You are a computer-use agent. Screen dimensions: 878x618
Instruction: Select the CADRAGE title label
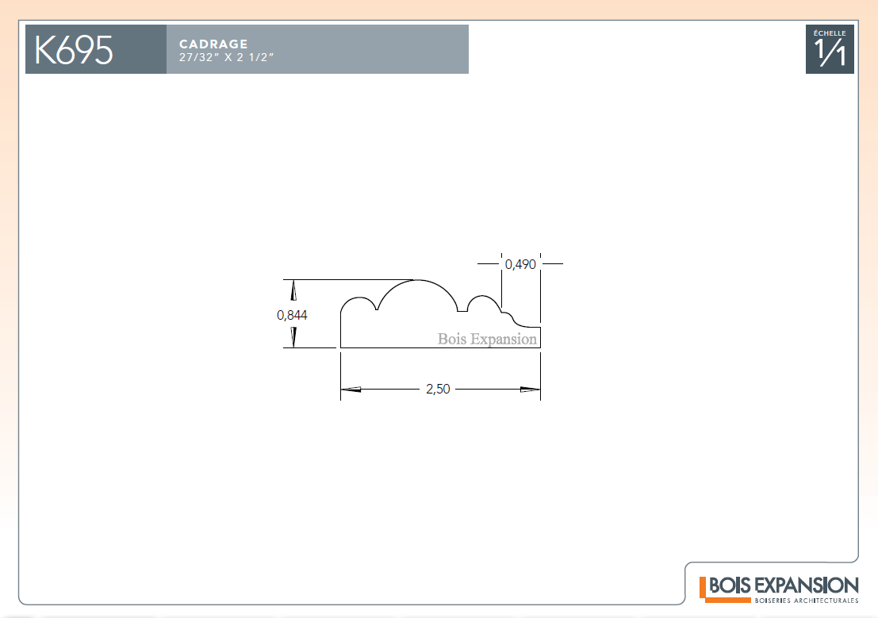pyautogui.click(x=213, y=44)
